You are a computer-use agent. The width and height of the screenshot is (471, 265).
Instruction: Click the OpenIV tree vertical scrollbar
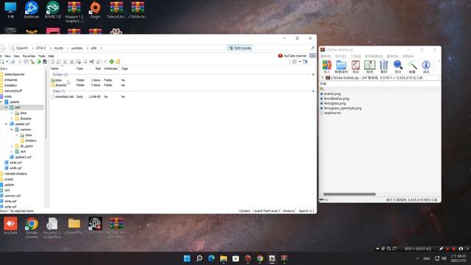coord(46,105)
